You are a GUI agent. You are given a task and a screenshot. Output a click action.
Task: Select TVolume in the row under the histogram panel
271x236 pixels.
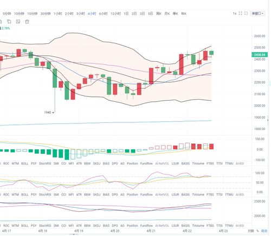click(x=198, y=163)
